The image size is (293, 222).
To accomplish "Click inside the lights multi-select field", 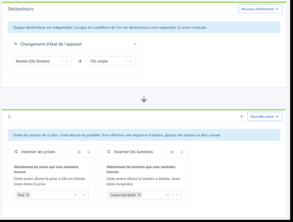I will click(153, 195).
